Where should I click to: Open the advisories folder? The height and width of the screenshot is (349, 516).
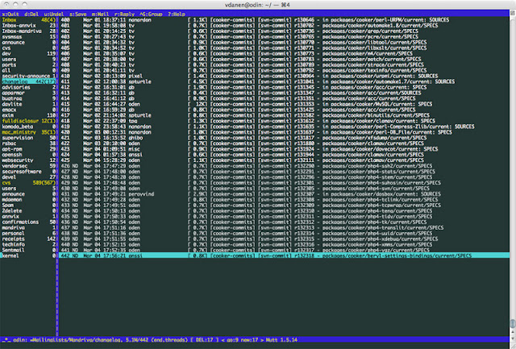pyautogui.click(x=28, y=88)
